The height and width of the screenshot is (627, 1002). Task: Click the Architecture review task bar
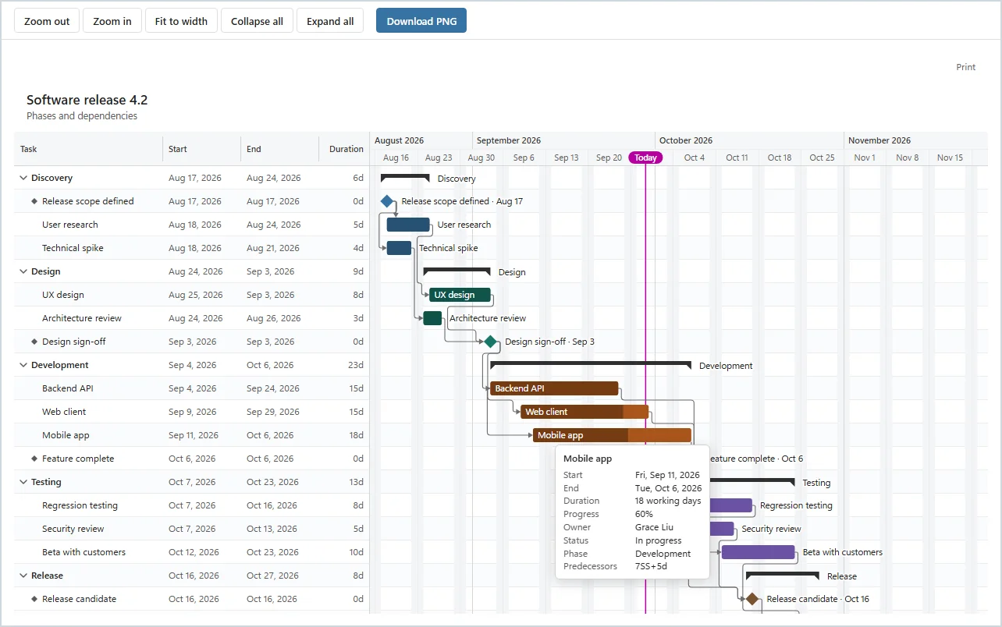(x=432, y=318)
